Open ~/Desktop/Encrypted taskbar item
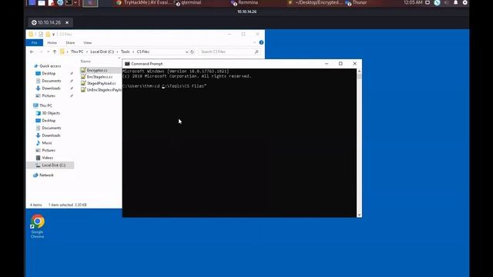Viewport: 493px width, 277px height. click(x=315, y=2)
